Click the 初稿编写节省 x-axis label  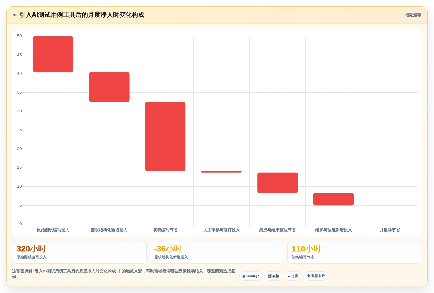point(165,230)
